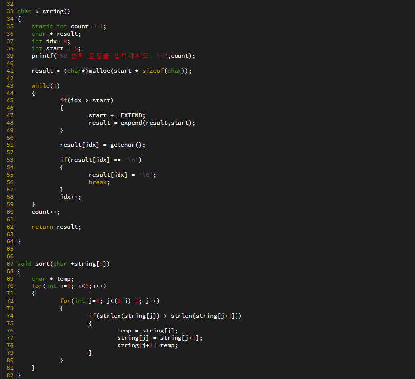415x379 pixels.
Task: Click the 'break;' statement
Action: point(99,182)
